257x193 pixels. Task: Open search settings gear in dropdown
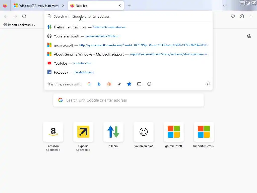tap(207, 84)
